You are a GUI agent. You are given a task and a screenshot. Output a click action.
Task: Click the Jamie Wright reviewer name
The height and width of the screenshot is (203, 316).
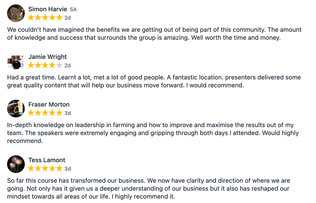point(47,57)
